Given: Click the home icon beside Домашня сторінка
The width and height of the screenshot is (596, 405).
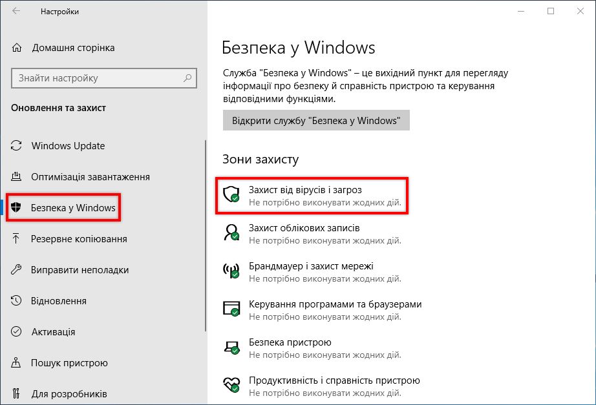Looking at the screenshot, I should tap(17, 48).
